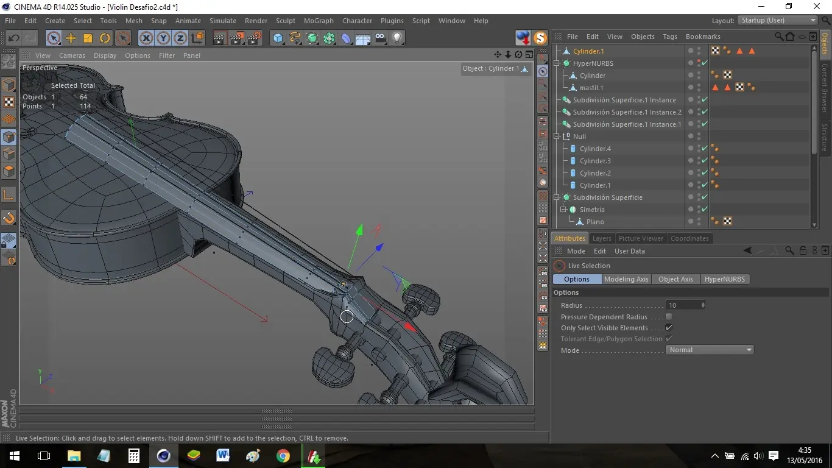Click Object Manager search magnifier icon
This screenshot has height=468, width=832.
pyautogui.click(x=779, y=37)
